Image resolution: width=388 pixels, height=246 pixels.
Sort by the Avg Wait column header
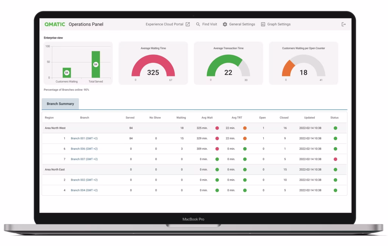207,118
